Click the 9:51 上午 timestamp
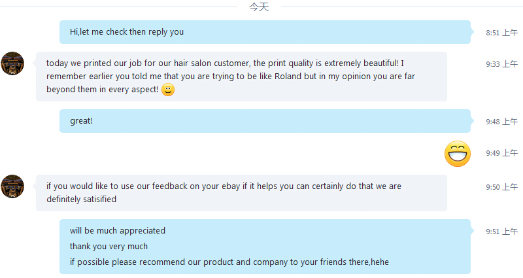Viewport: 523px width, 278px height. coord(501,232)
